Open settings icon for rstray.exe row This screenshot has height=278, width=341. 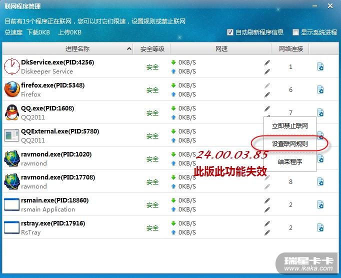(x=320, y=228)
